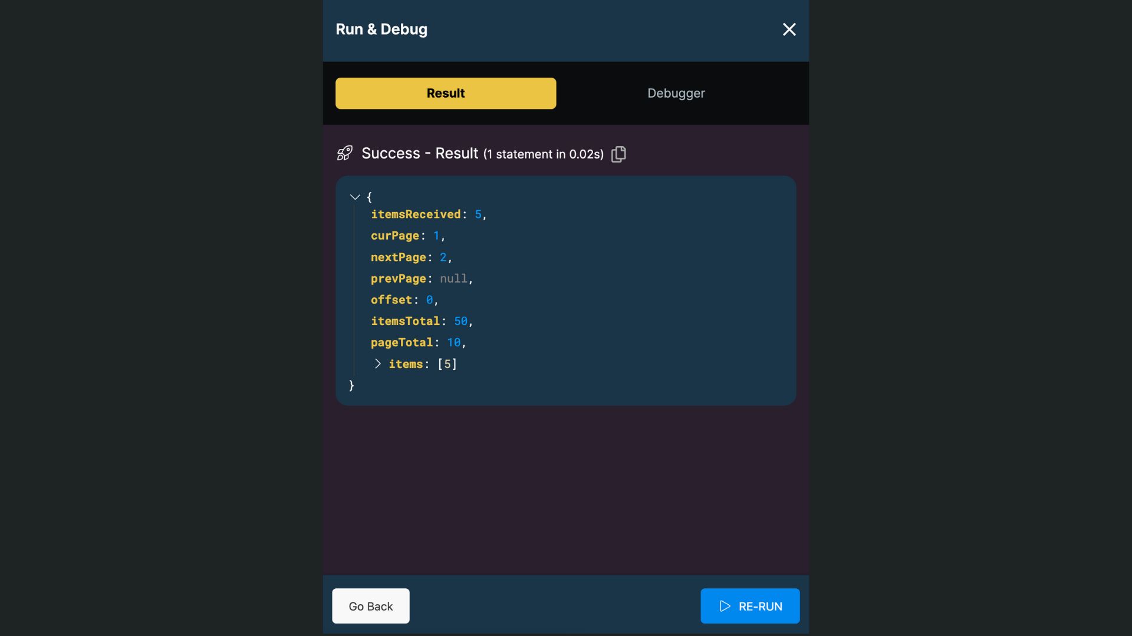Image resolution: width=1132 pixels, height=636 pixels.
Task: Click the Go Back button
Action: [x=370, y=606]
